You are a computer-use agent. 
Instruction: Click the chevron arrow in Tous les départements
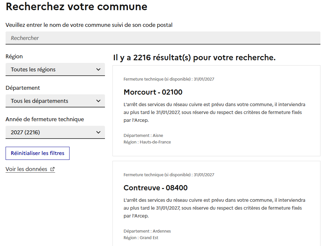click(x=98, y=101)
